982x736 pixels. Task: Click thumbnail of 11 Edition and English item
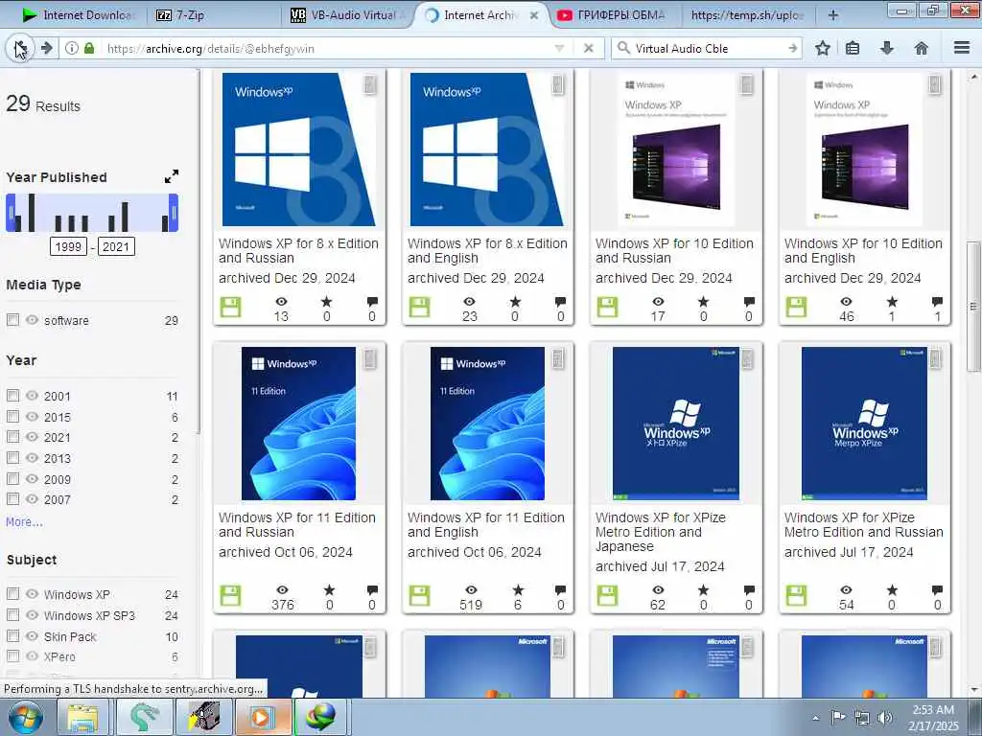487,424
